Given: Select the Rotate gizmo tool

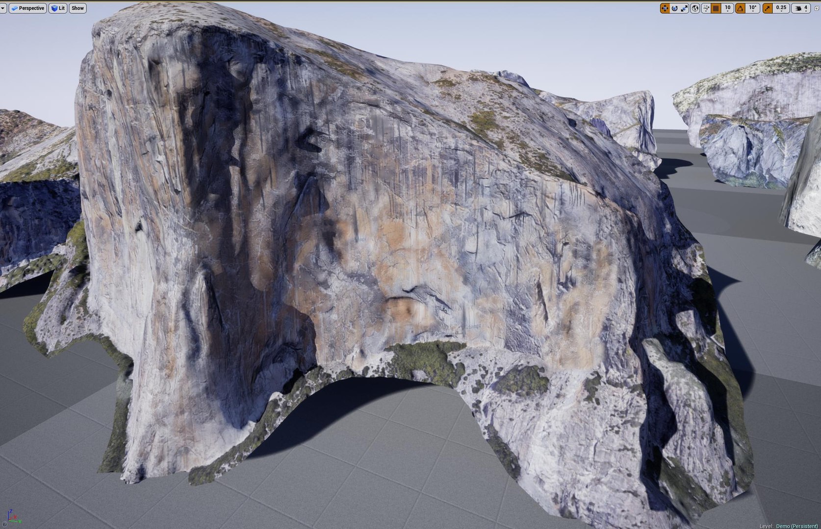Looking at the screenshot, I should 675,8.
